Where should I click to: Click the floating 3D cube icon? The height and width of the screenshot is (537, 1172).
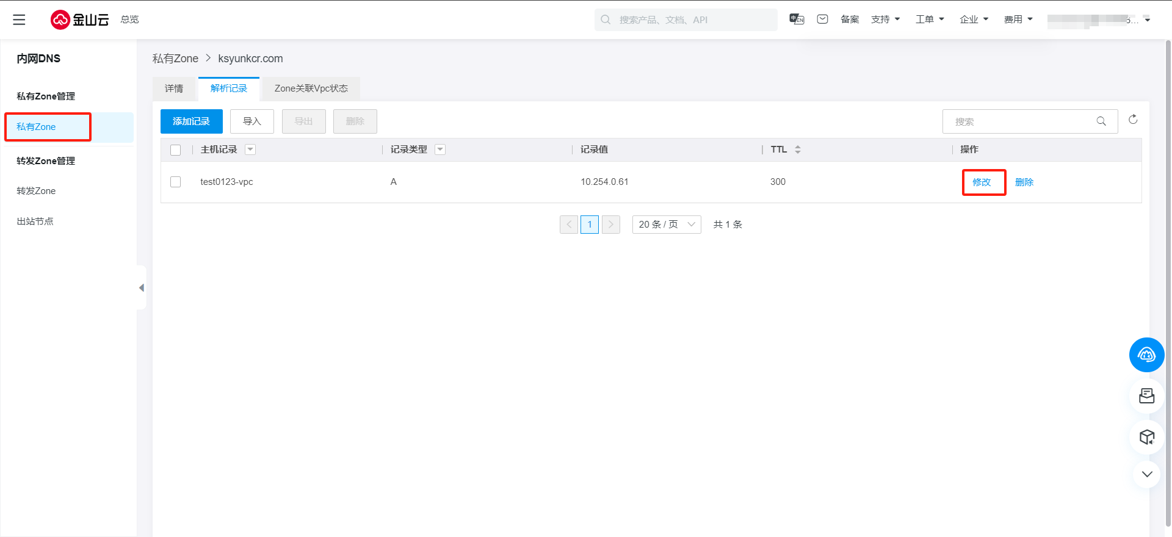[x=1146, y=437]
